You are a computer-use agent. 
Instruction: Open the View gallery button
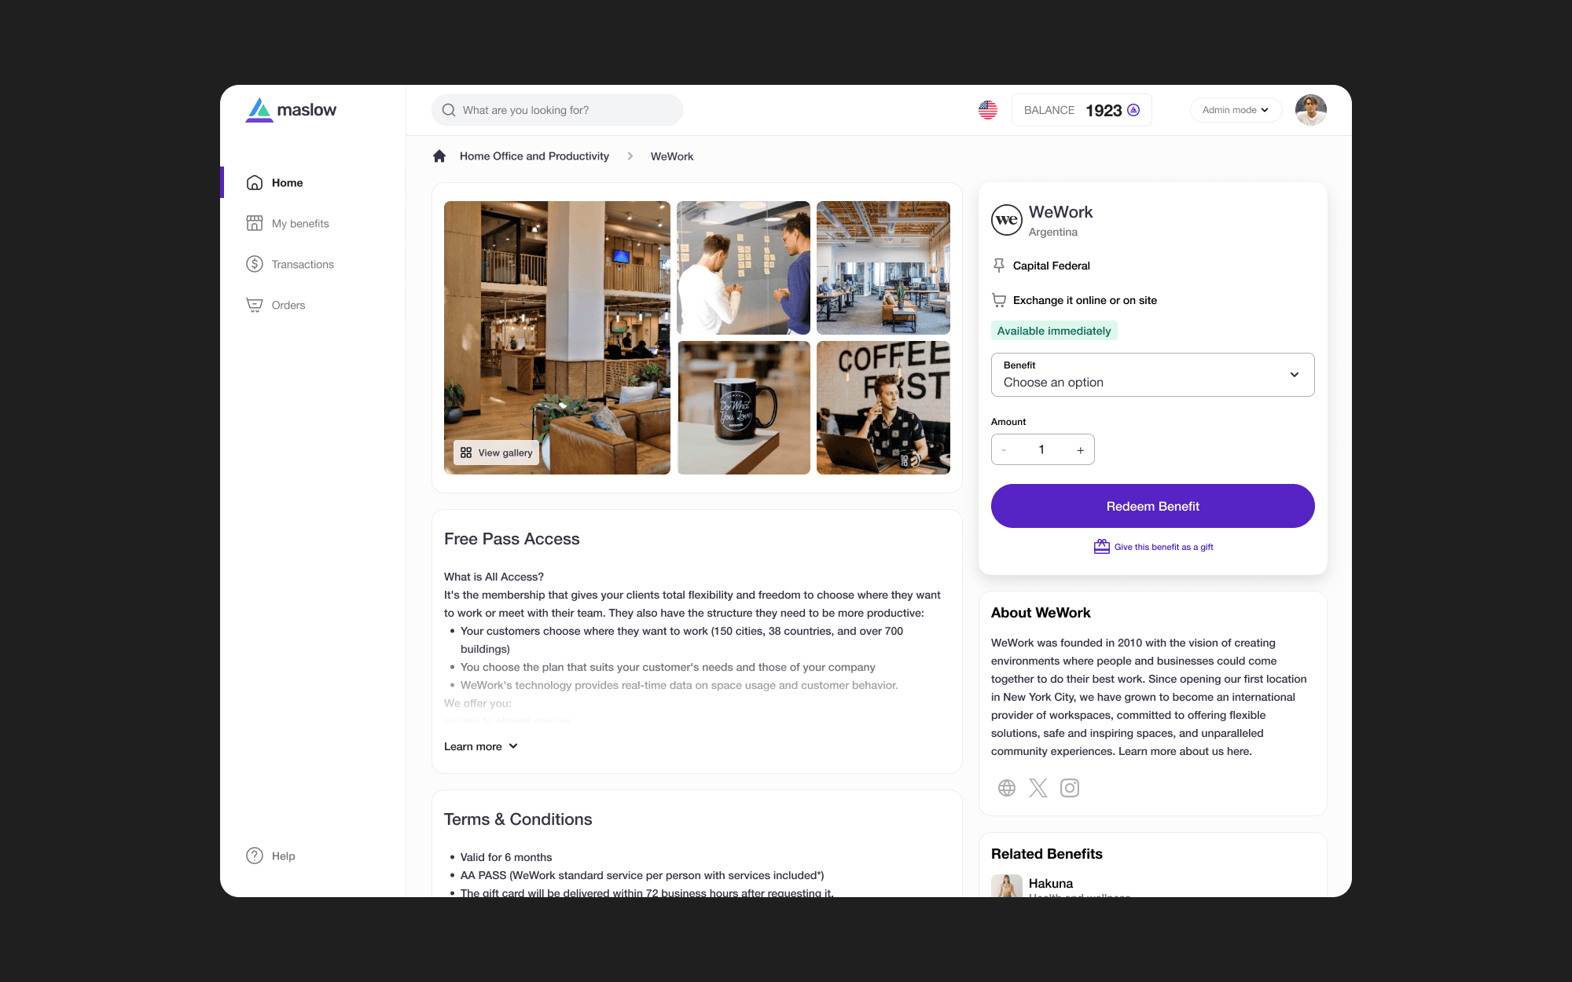(497, 453)
